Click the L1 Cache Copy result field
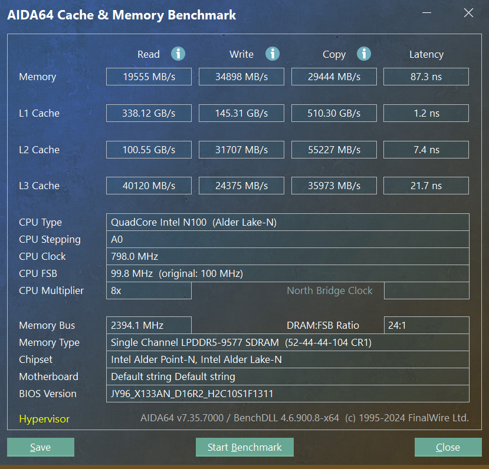This screenshot has height=469, width=489. pyautogui.click(x=334, y=113)
